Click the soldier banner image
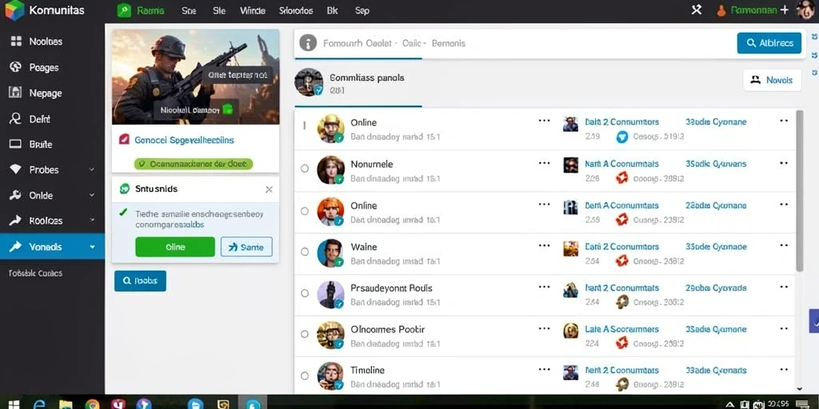The image size is (819, 409). tap(195, 76)
